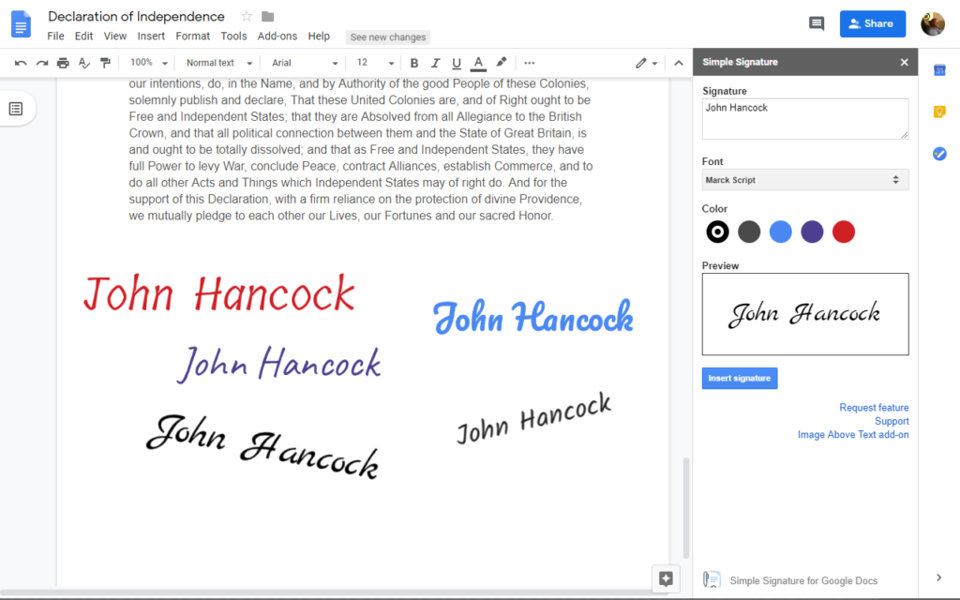
Task: Open the Font dropdown showing Marck Script
Action: pyautogui.click(x=804, y=179)
